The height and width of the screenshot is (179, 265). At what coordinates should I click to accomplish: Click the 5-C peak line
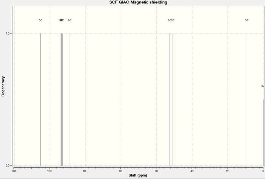[41, 99]
